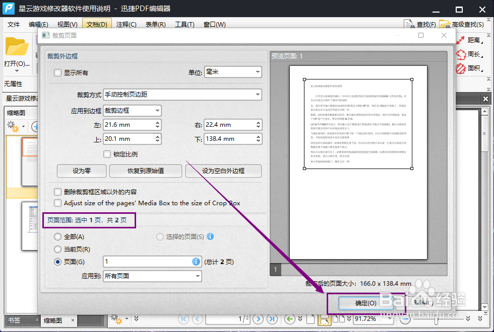Screen dimensions: 494x332
Task: Open the 表单(R) menu
Action: coord(156,24)
